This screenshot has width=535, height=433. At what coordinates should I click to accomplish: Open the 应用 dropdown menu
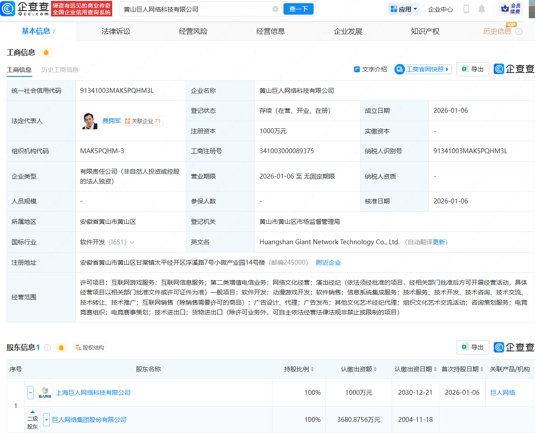click(x=403, y=9)
